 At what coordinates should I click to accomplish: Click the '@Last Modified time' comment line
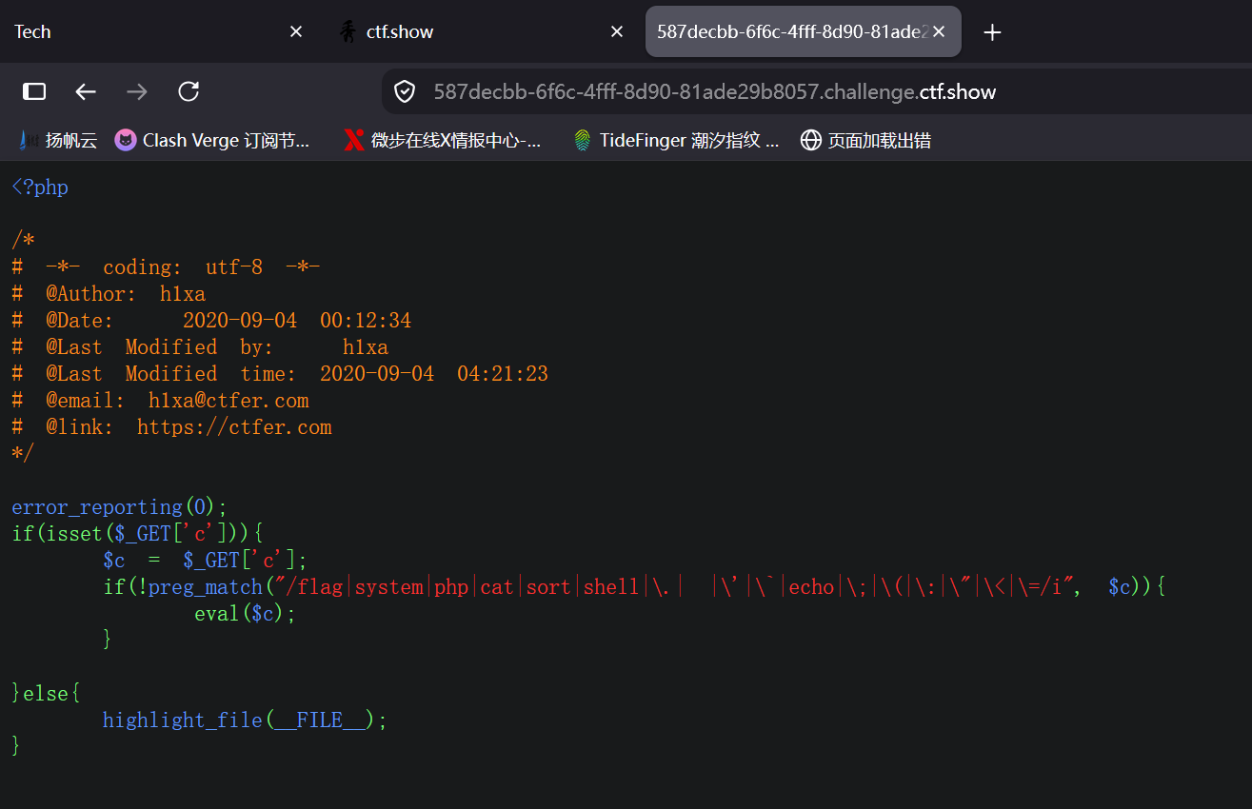coord(280,374)
